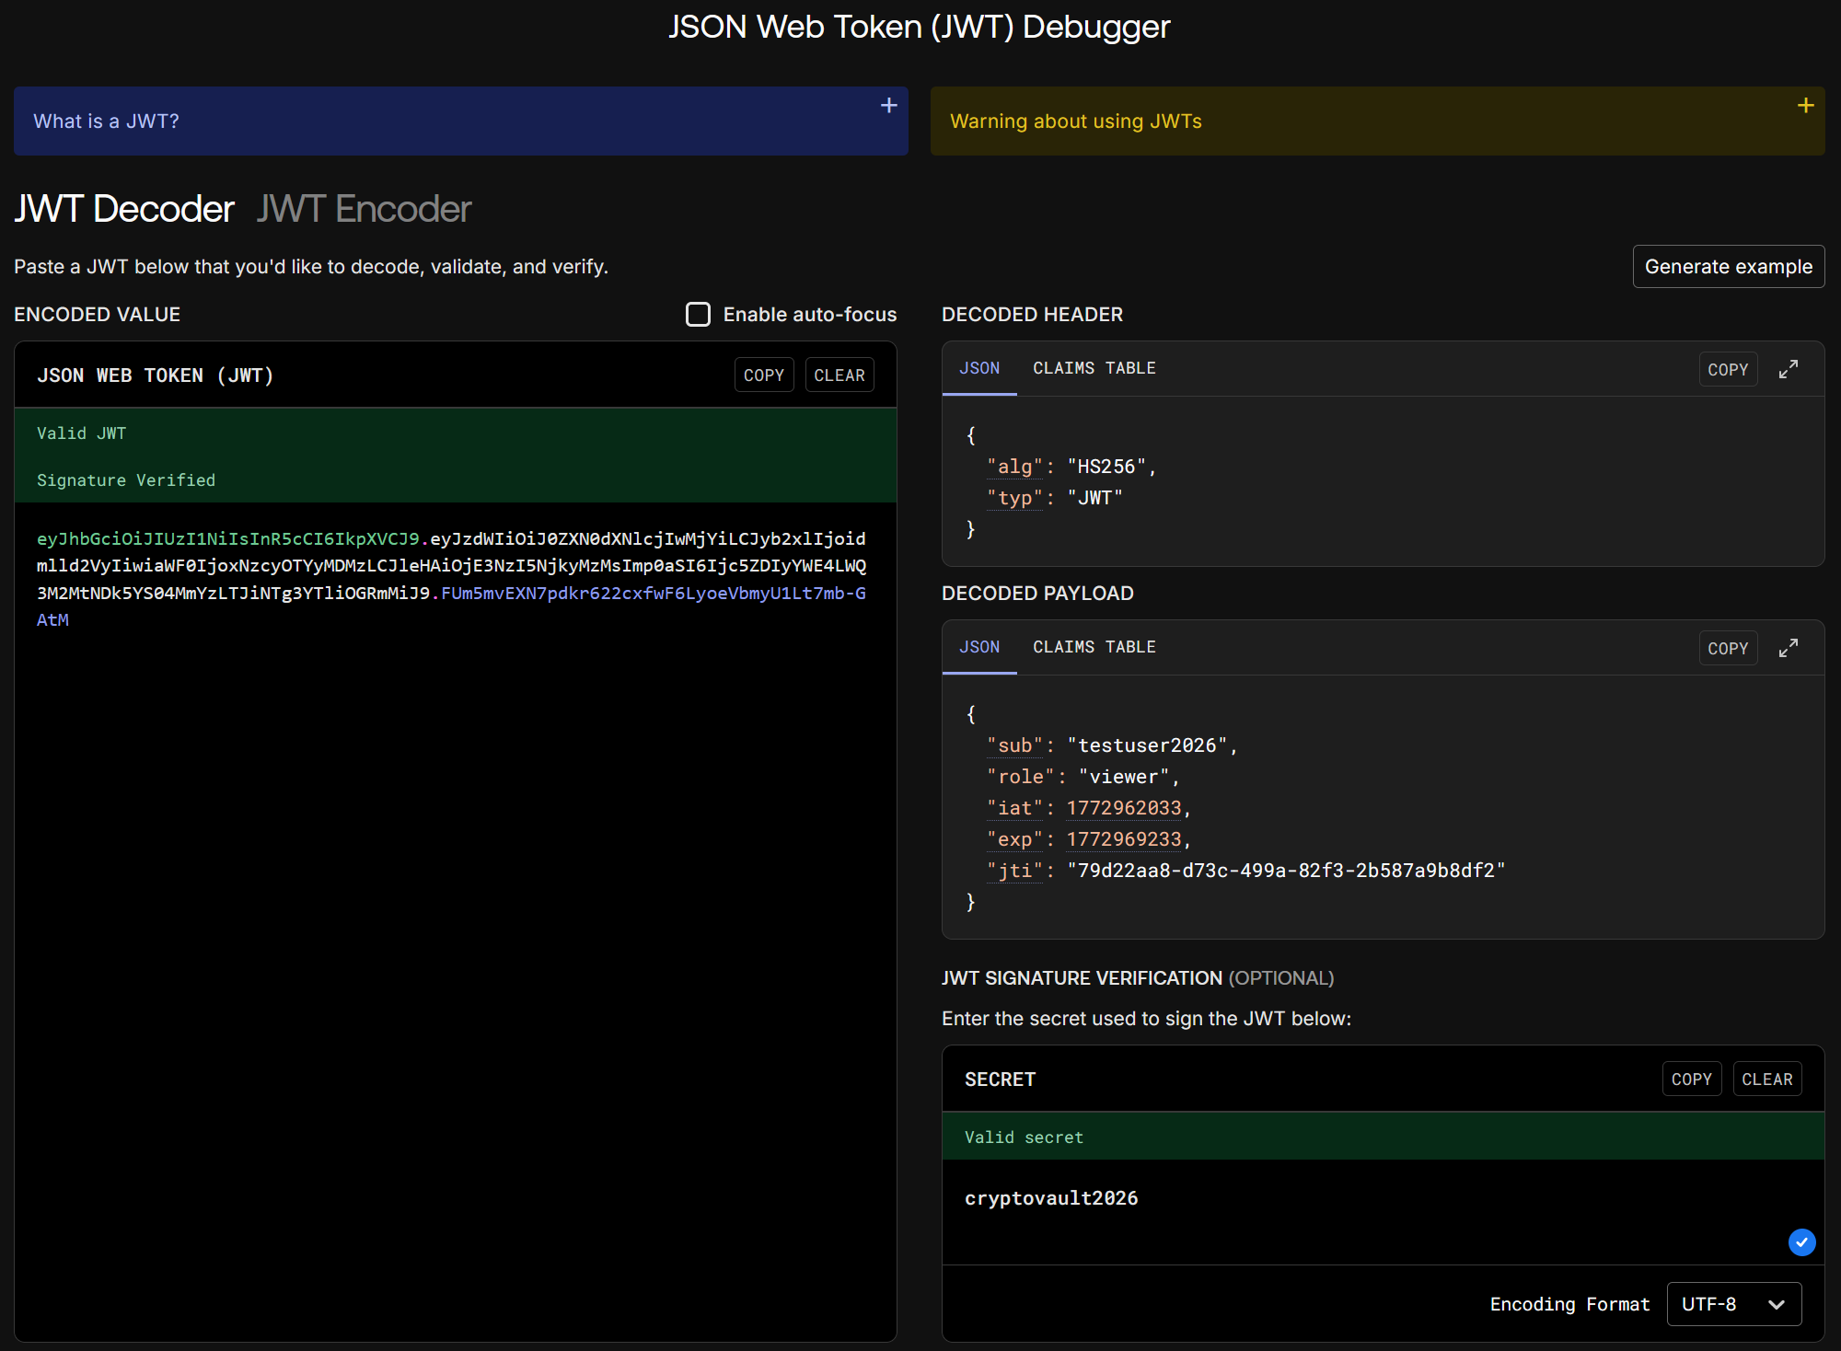Viewport: 1841px width, 1351px height.
Task: Copy the encoded JSON Web Token
Action: (763, 375)
